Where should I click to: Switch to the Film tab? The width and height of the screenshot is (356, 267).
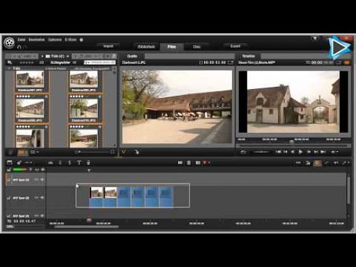click(x=172, y=47)
